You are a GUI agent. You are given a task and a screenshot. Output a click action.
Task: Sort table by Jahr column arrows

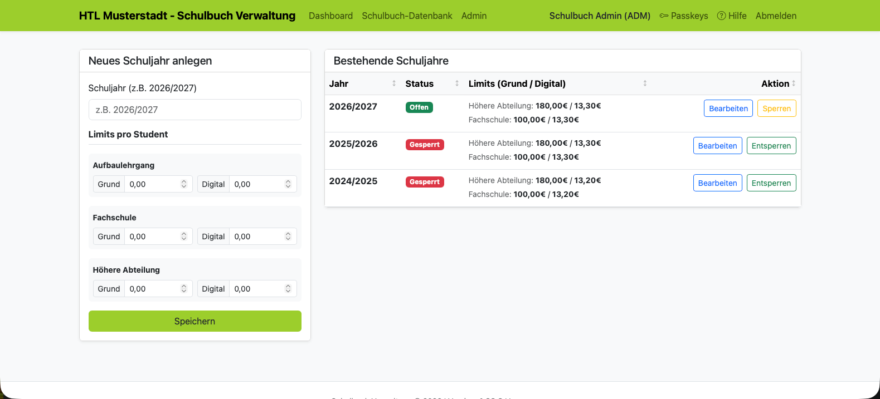click(x=394, y=83)
